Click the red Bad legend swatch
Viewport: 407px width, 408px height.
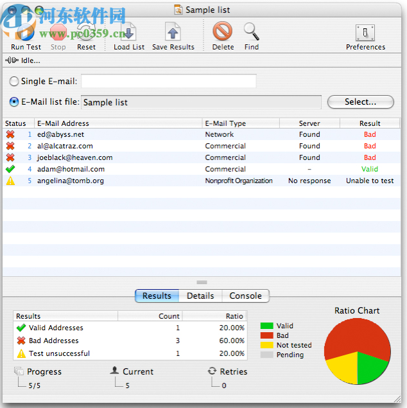266,335
